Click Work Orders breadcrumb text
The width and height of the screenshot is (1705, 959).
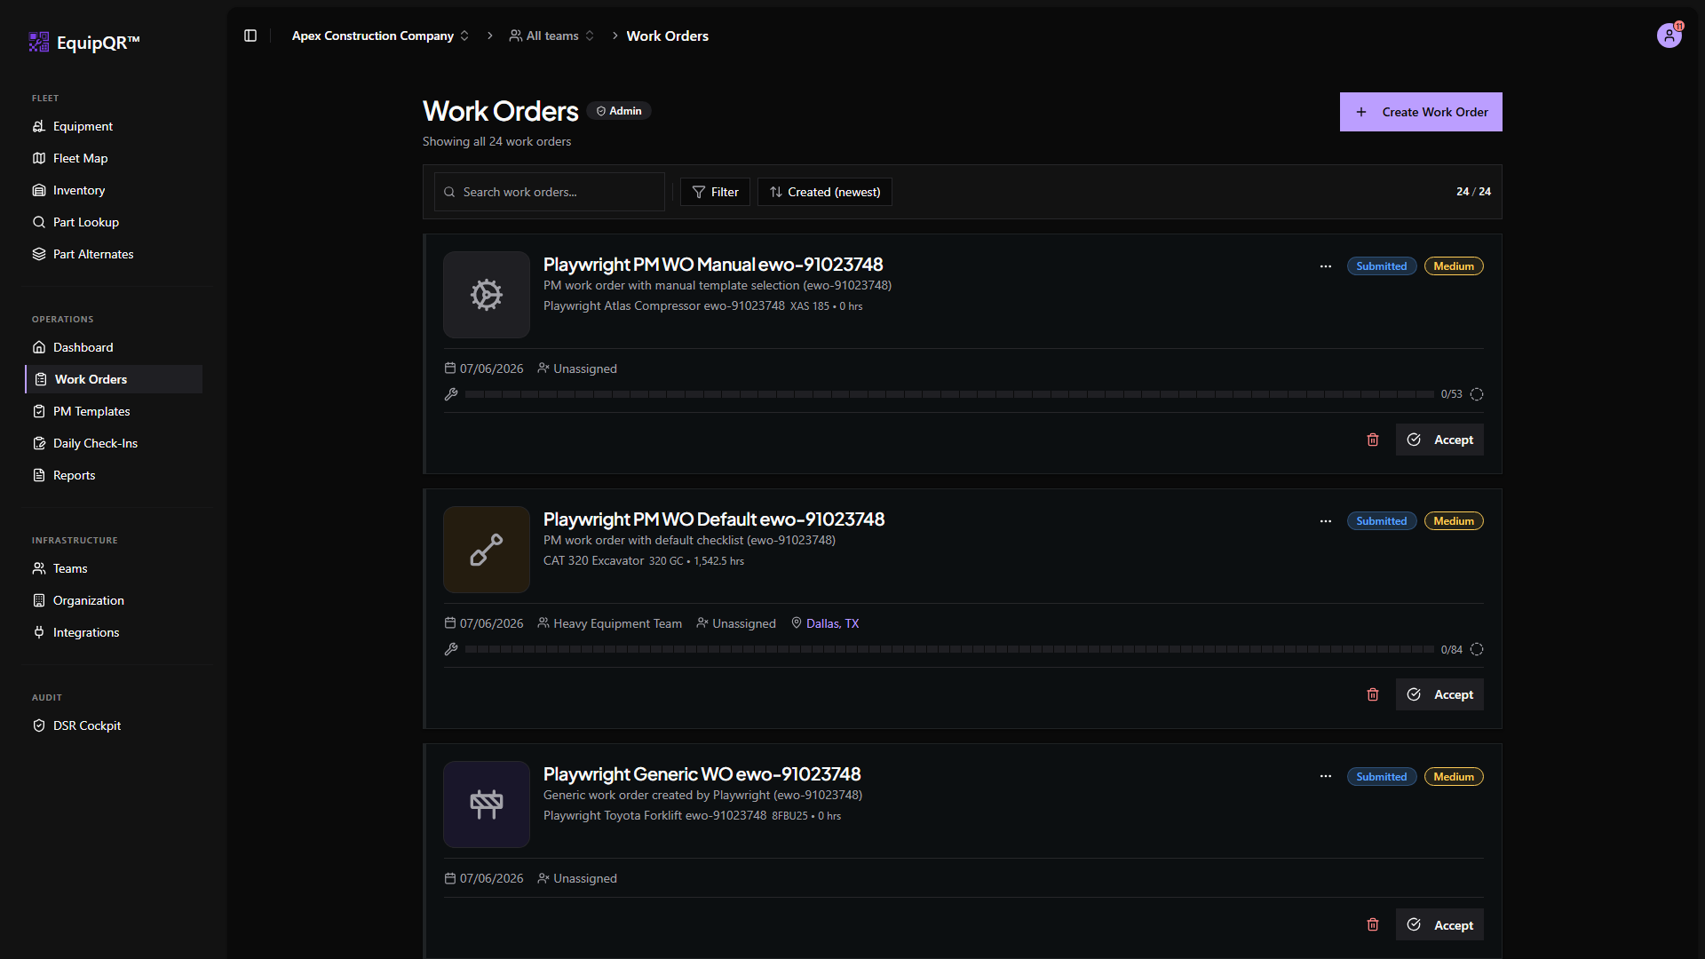[667, 36]
